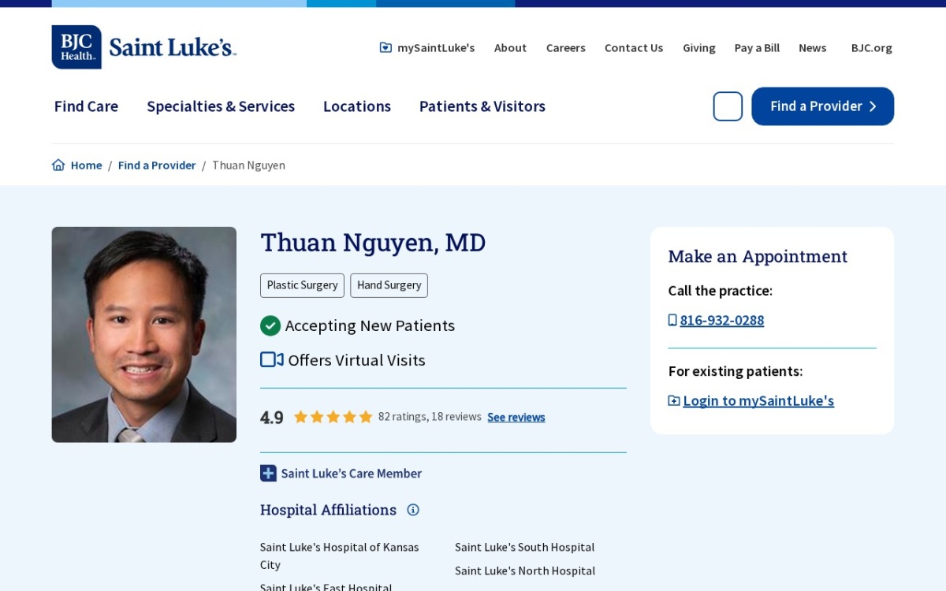Click Saint Luke's Hospital of Kansas City

click(340, 556)
